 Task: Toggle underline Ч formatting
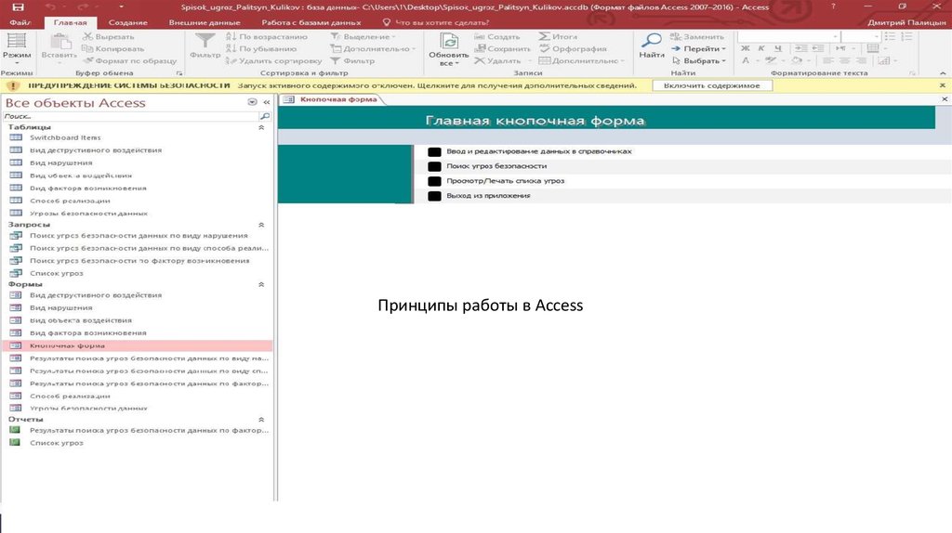coord(776,49)
